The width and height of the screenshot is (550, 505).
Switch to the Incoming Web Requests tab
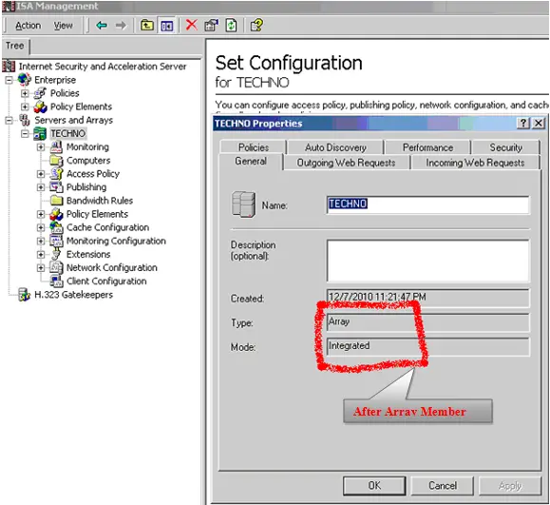[475, 163]
